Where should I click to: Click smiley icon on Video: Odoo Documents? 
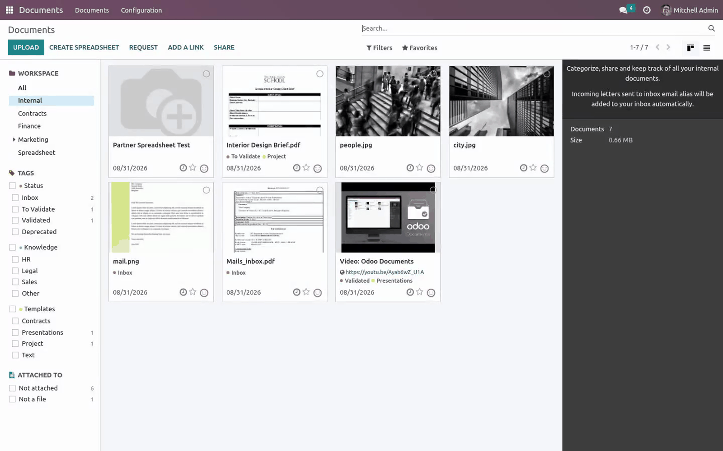431,293
